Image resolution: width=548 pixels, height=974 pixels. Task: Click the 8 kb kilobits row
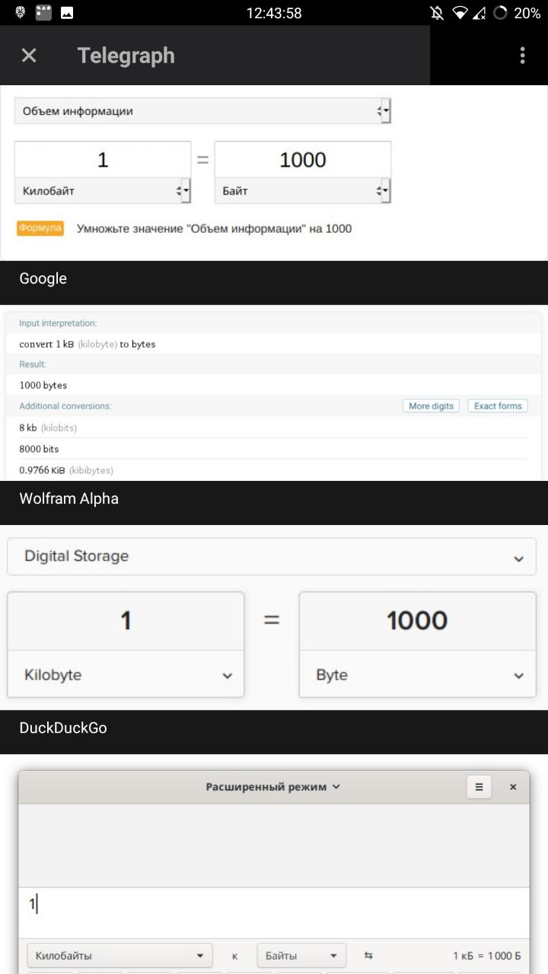(273, 428)
